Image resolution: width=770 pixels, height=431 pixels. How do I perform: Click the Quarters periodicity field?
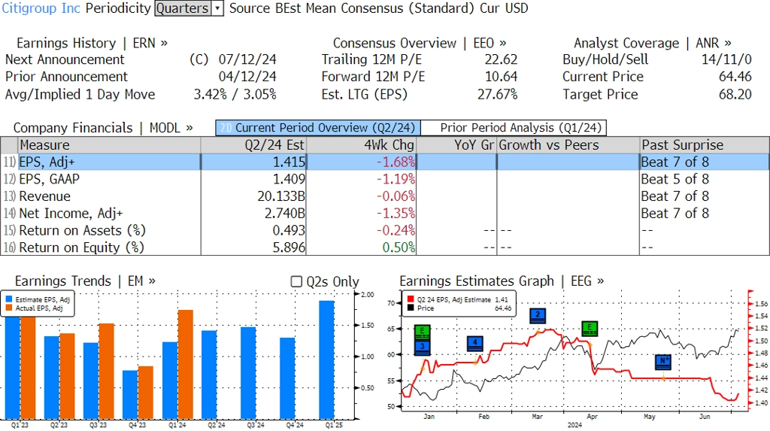point(183,8)
